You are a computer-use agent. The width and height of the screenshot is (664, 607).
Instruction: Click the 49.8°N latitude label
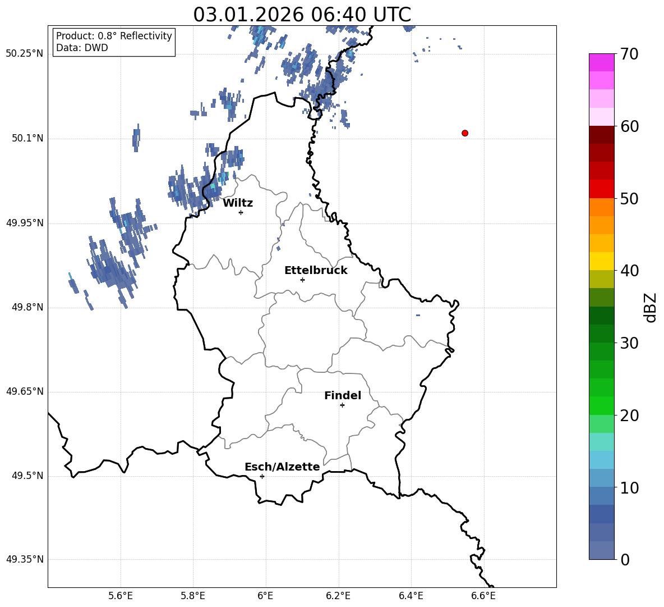coord(27,307)
